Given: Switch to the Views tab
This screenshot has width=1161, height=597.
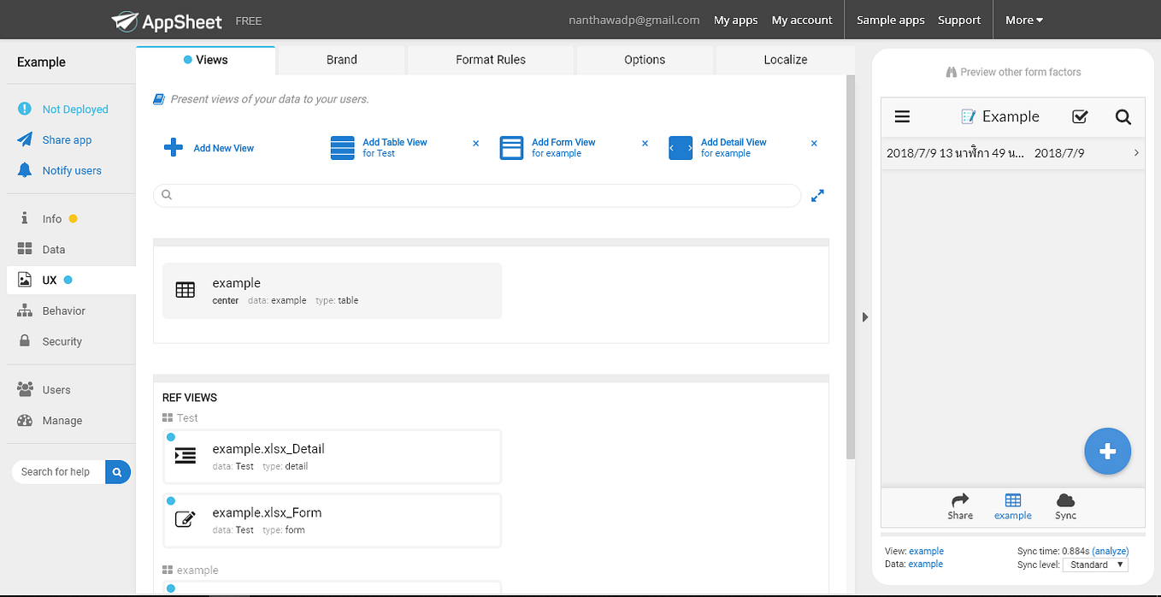Looking at the screenshot, I should pos(205,60).
